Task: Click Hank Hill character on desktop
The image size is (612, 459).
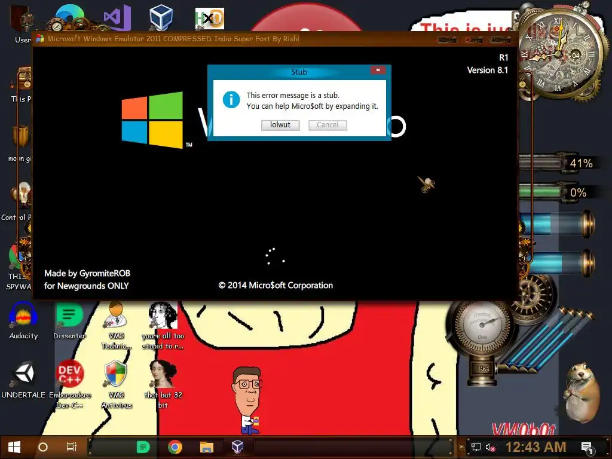Action: [247, 400]
